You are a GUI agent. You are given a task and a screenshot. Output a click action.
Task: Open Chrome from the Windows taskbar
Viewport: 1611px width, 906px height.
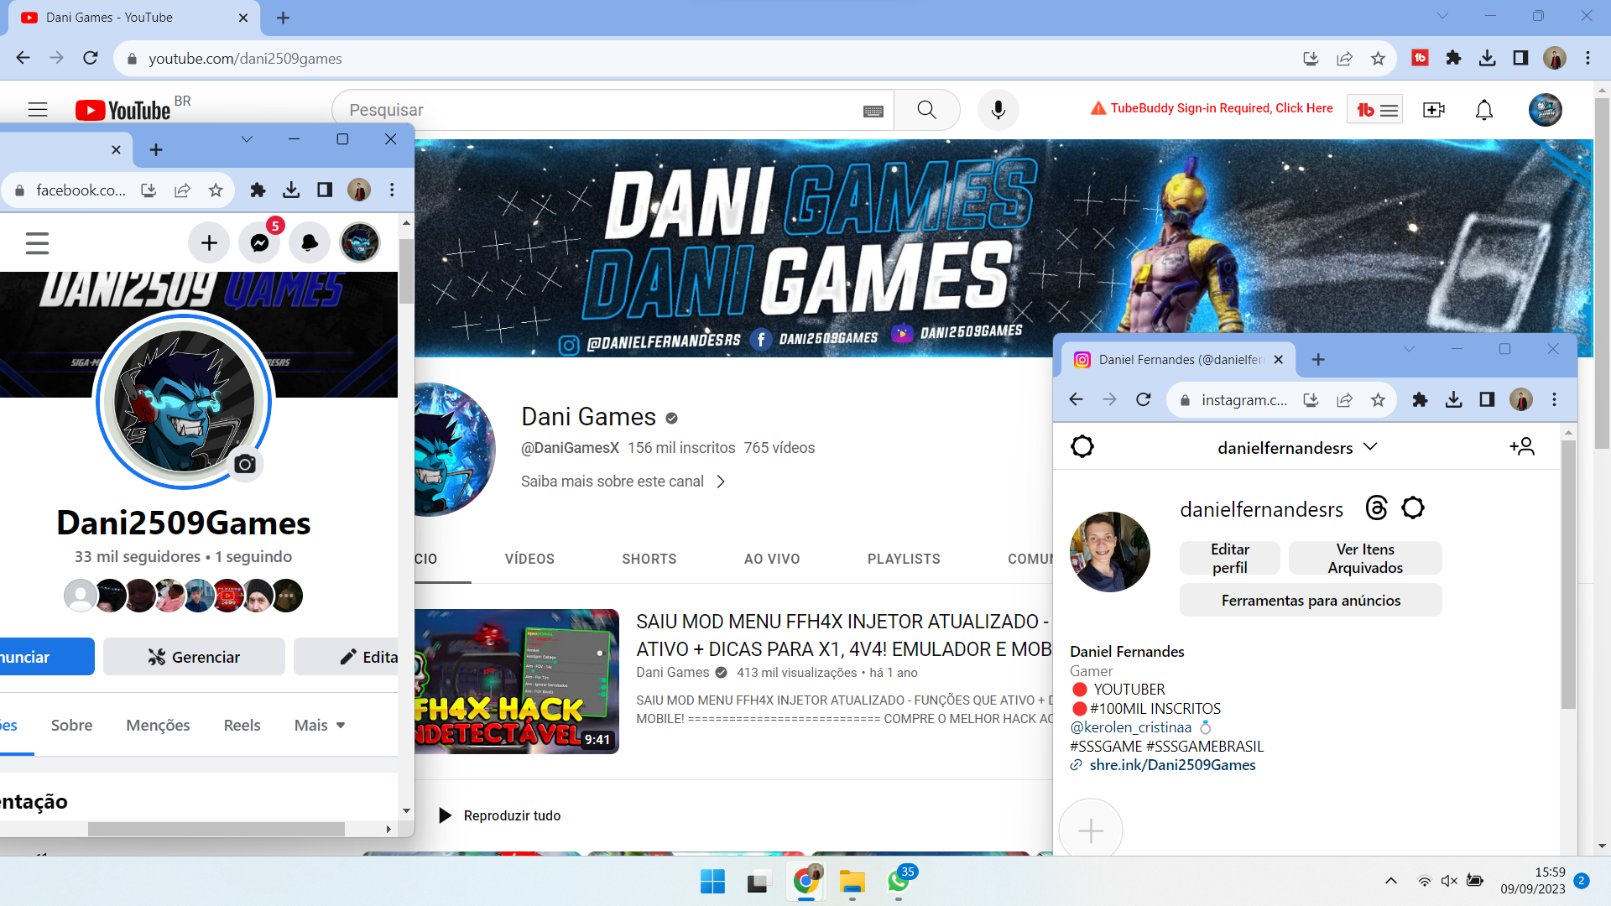805,881
